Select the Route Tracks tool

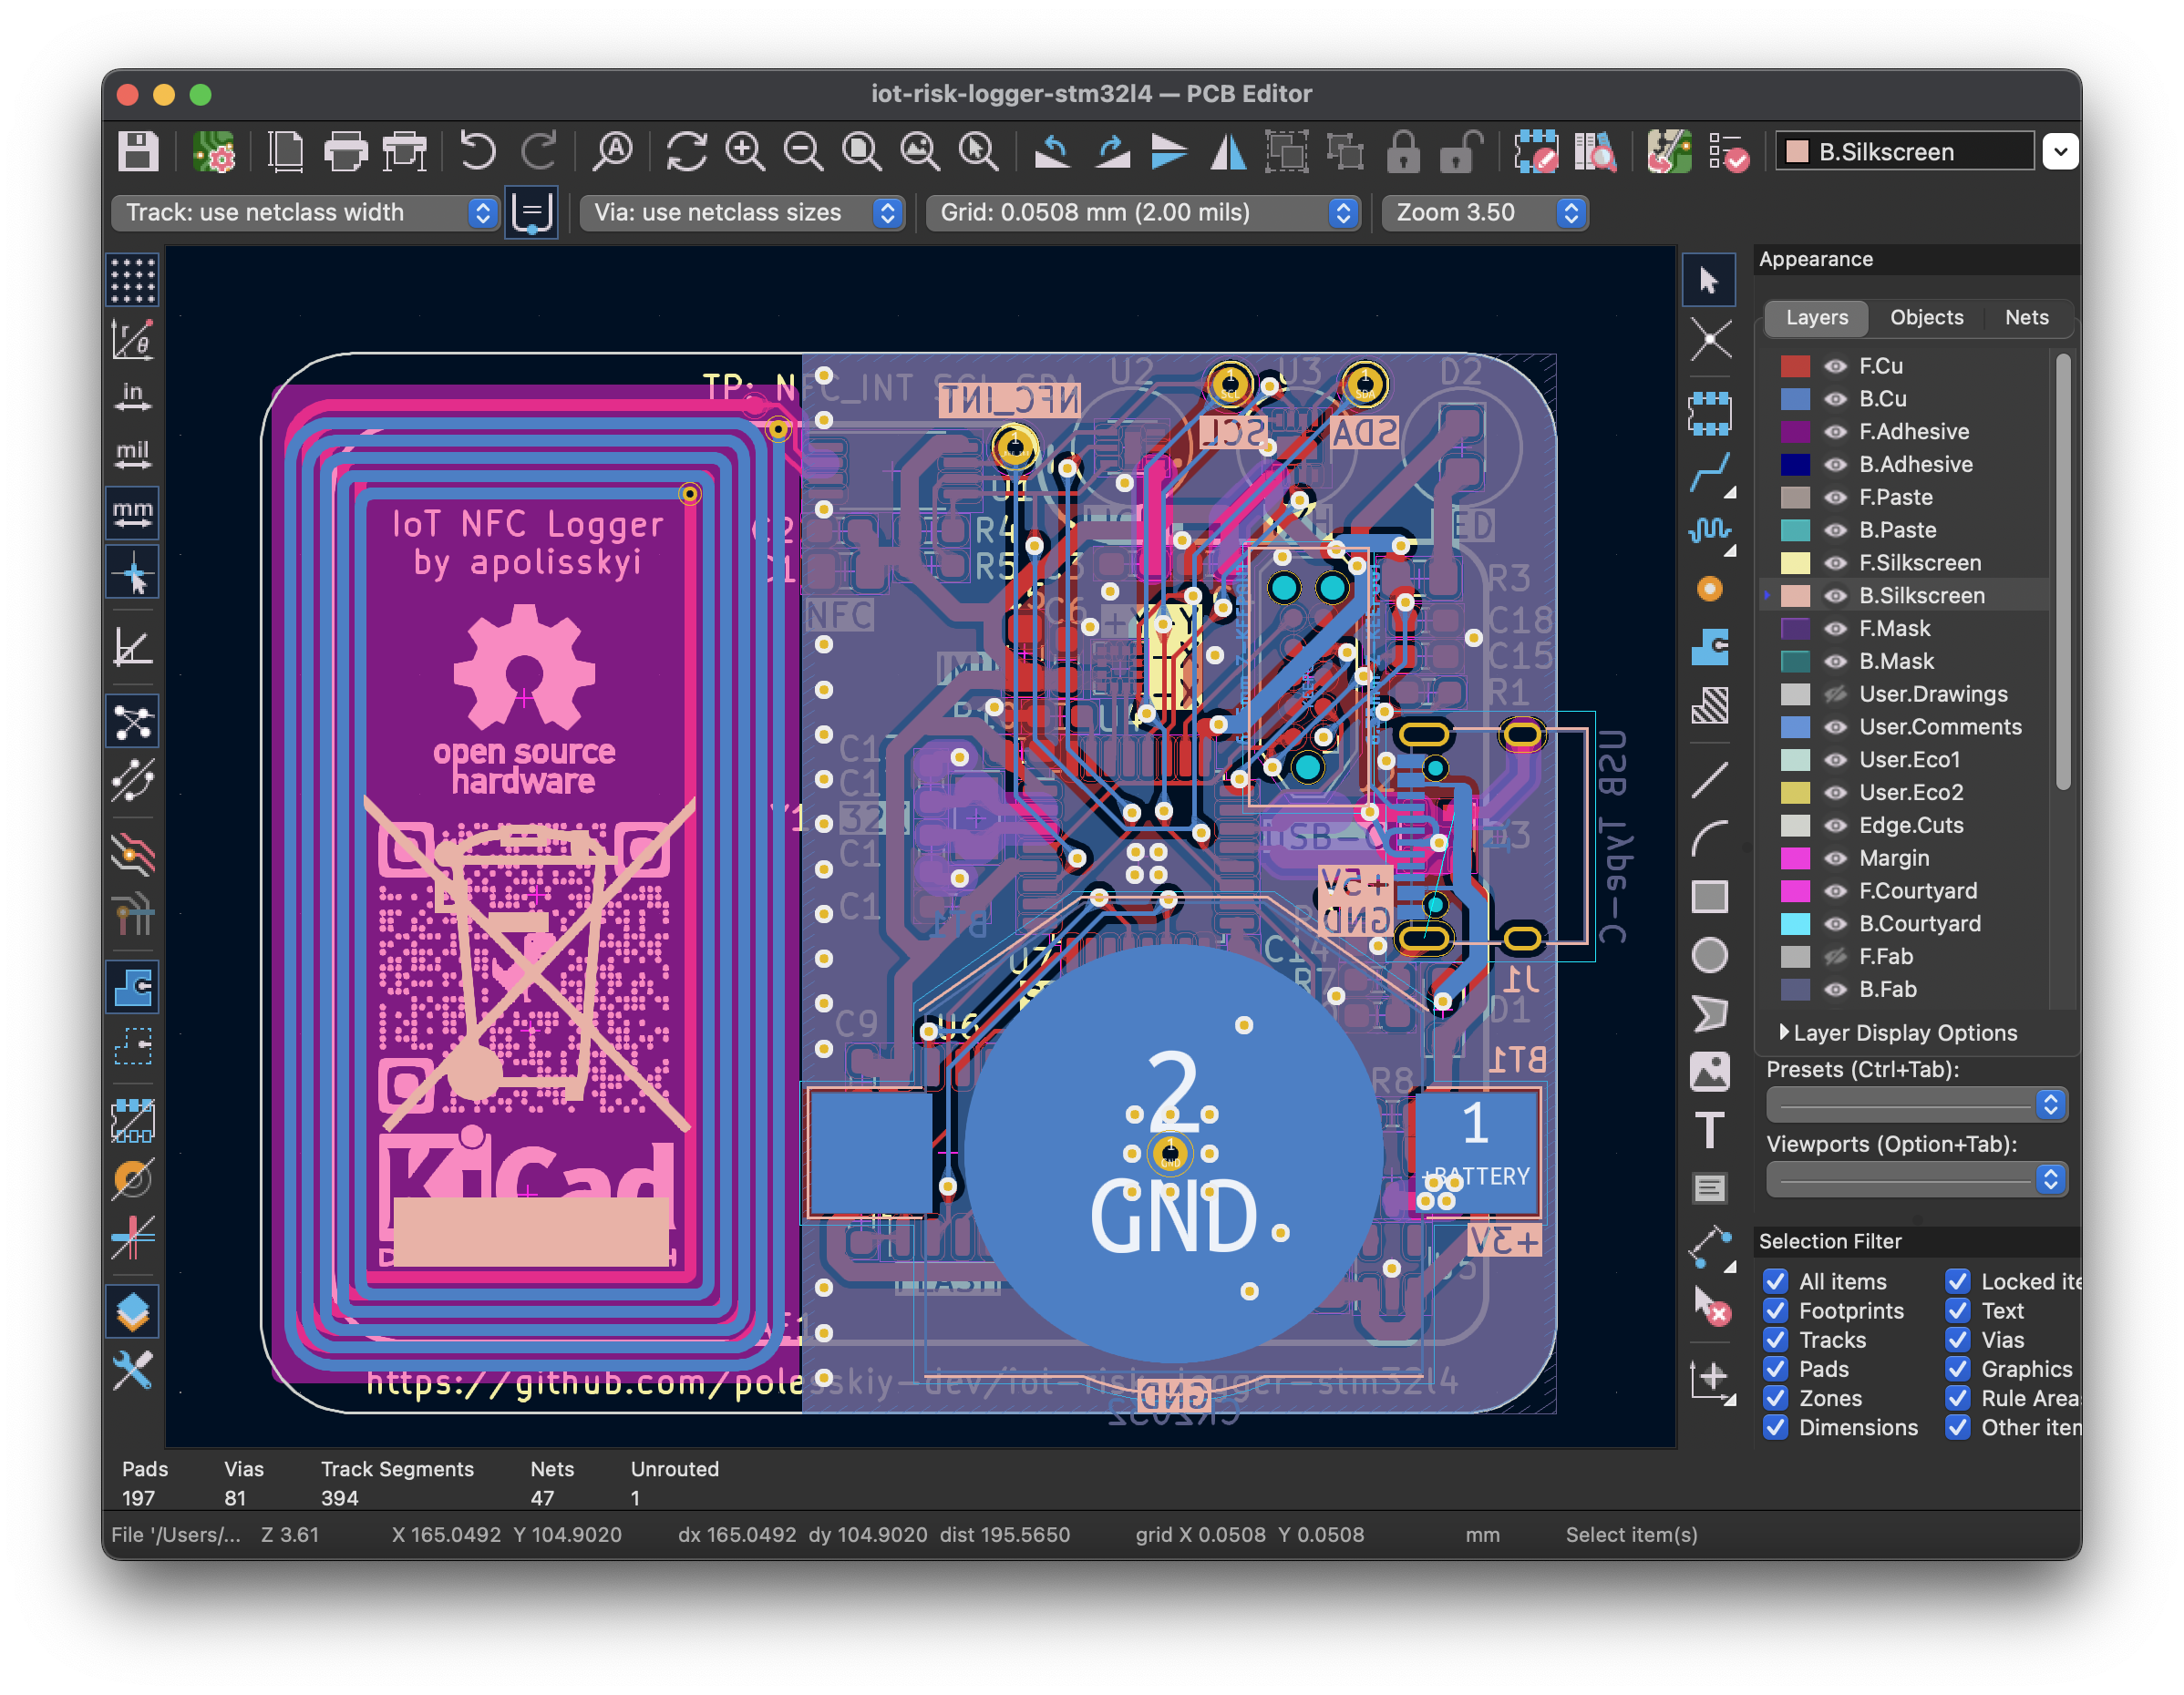[x=1710, y=472]
